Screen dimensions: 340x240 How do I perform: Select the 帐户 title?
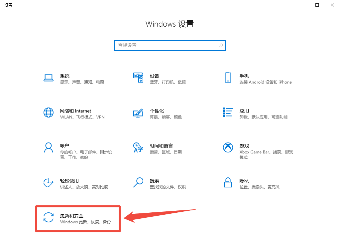coord(64,146)
